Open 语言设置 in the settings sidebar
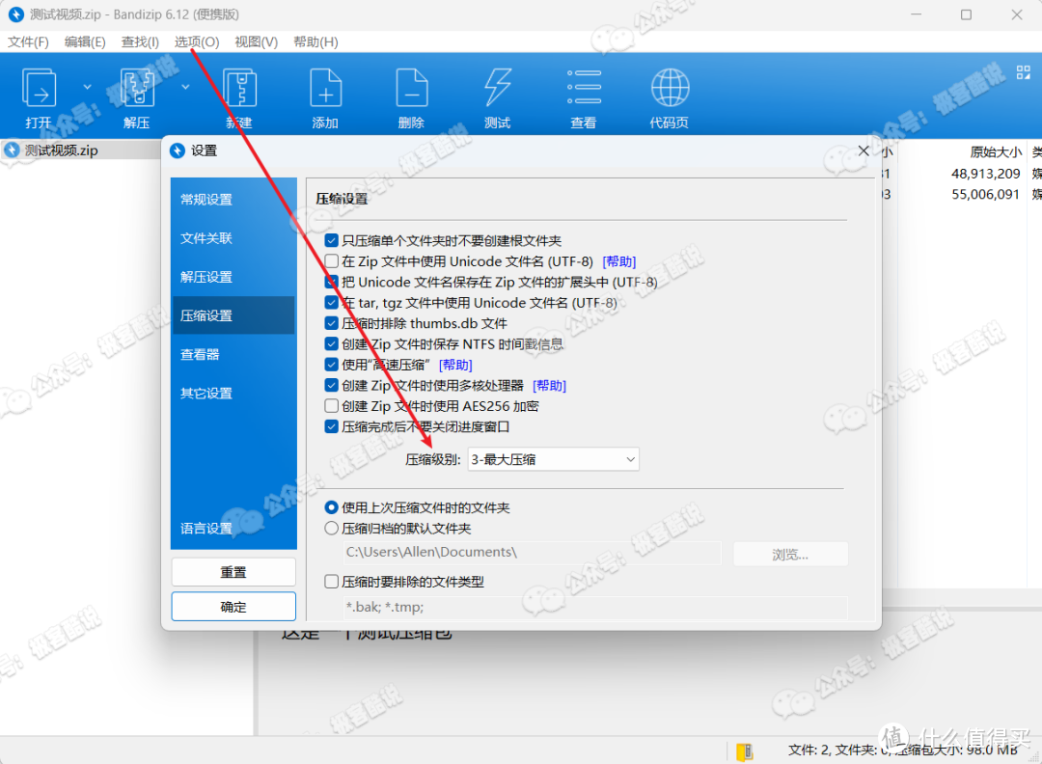This screenshot has height=764, width=1042. (233, 529)
